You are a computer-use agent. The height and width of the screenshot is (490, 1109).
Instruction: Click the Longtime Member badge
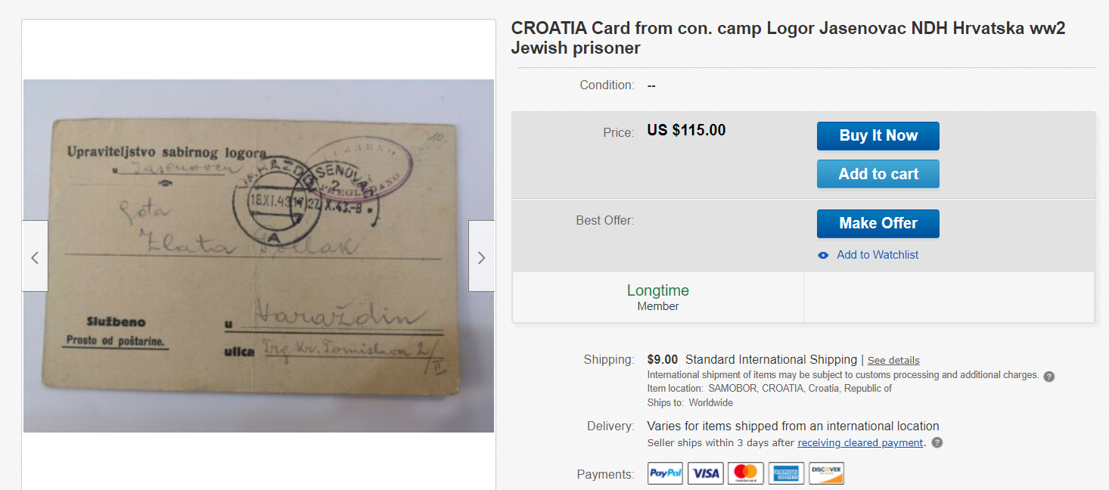tap(658, 297)
